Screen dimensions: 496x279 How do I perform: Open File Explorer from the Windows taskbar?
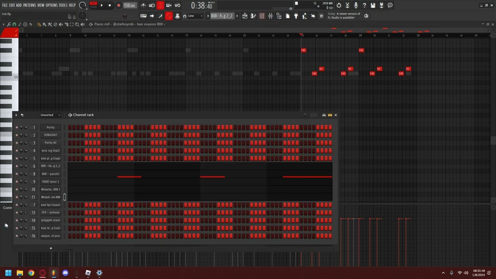(x=20, y=273)
